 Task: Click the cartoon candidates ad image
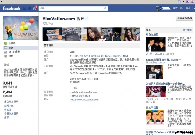click(155, 117)
